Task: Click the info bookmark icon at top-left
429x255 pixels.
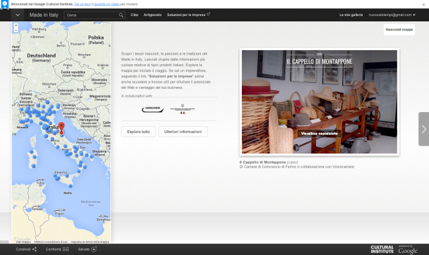Action: pyautogui.click(x=5, y=5)
